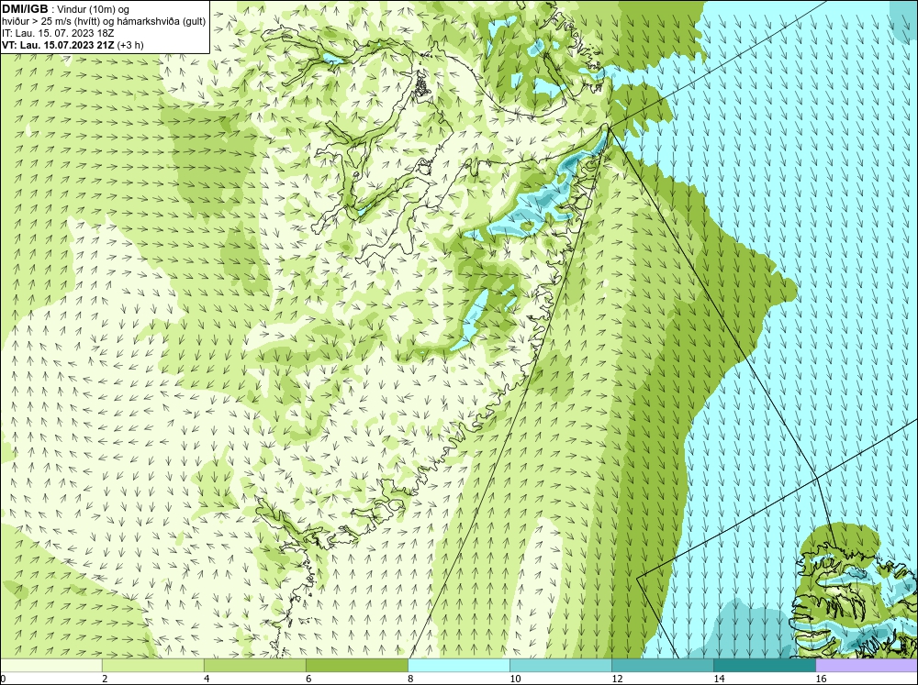Click the legend label '10'
This screenshot has width=918, height=685.
515,679
